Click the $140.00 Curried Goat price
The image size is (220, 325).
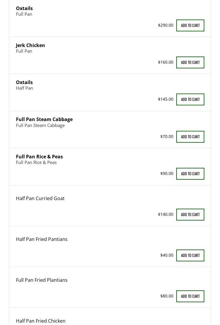tap(166, 214)
